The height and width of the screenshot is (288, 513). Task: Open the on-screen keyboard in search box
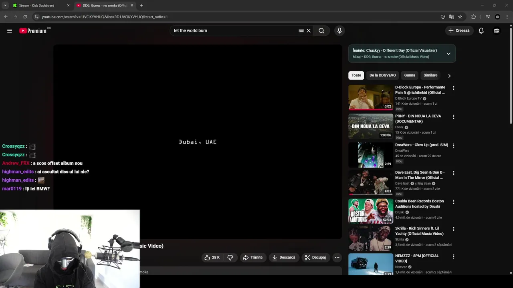(301, 31)
